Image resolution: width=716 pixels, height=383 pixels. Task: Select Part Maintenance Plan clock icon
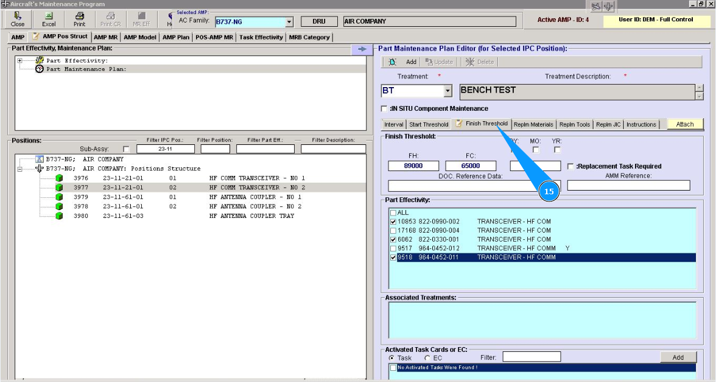(x=40, y=69)
